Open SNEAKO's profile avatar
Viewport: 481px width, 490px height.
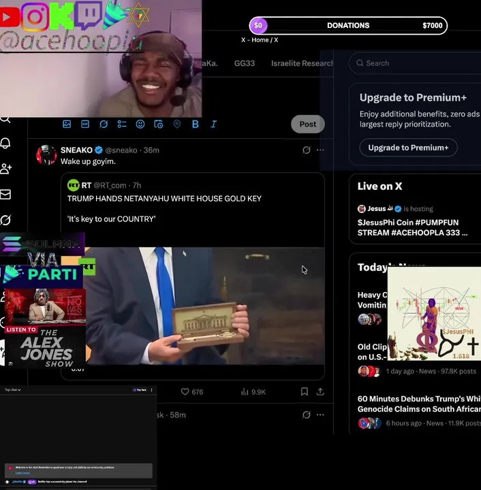46,154
